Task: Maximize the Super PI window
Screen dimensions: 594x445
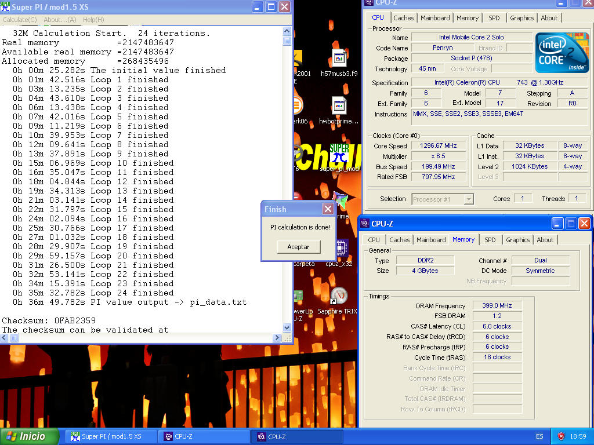Action: (x=271, y=7)
